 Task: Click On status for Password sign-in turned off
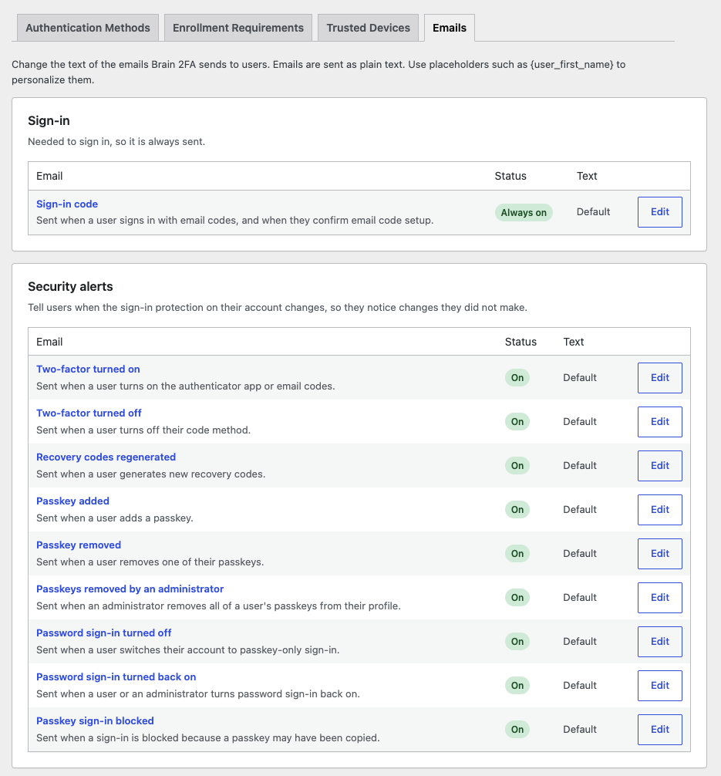click(x=517, y=641)
